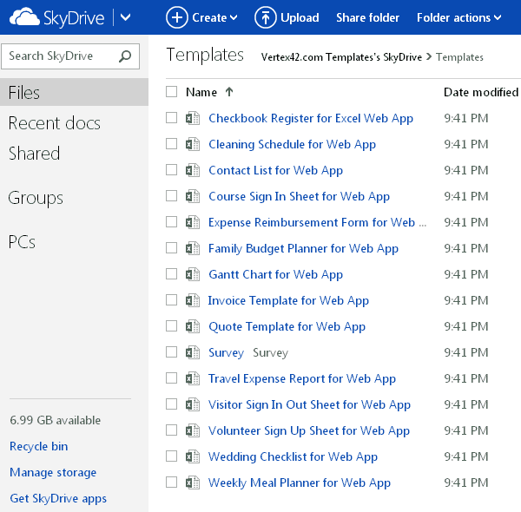Open the Manage storage link
This screenshot has height=512, width=521.
(x=53, y=472)
